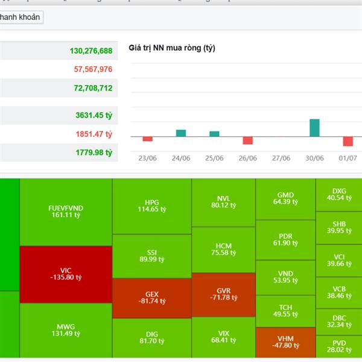Select the 25/06 teal bar in chart
Viewport: 362px width, 362px height.
214,134
